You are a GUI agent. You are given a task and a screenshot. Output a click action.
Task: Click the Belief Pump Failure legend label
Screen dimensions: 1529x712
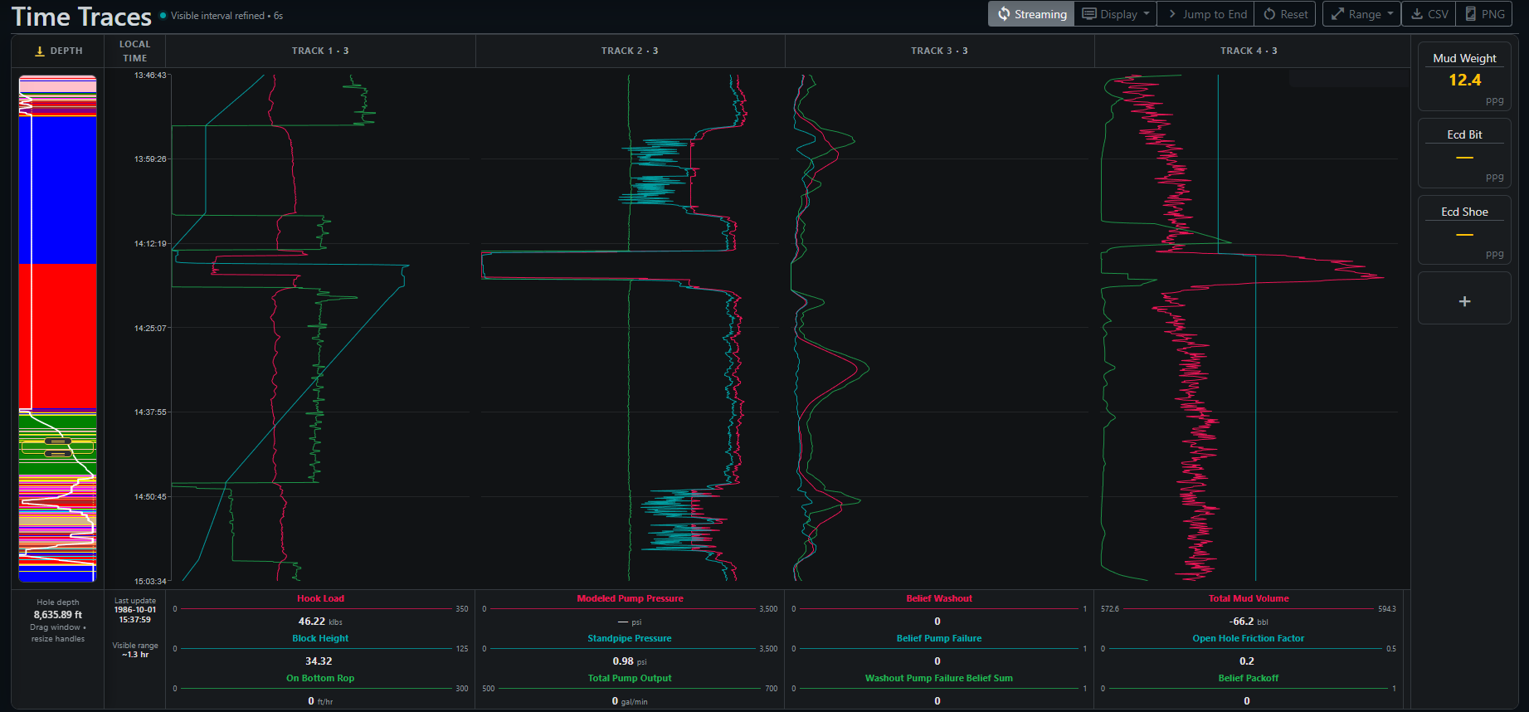click(x=939, y=638)
